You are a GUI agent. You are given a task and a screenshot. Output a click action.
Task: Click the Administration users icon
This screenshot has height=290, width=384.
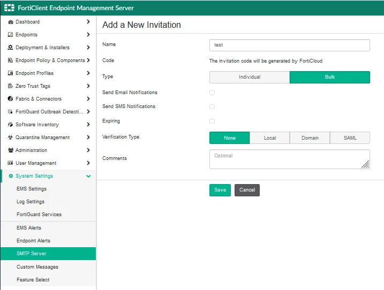click(10, 150)
